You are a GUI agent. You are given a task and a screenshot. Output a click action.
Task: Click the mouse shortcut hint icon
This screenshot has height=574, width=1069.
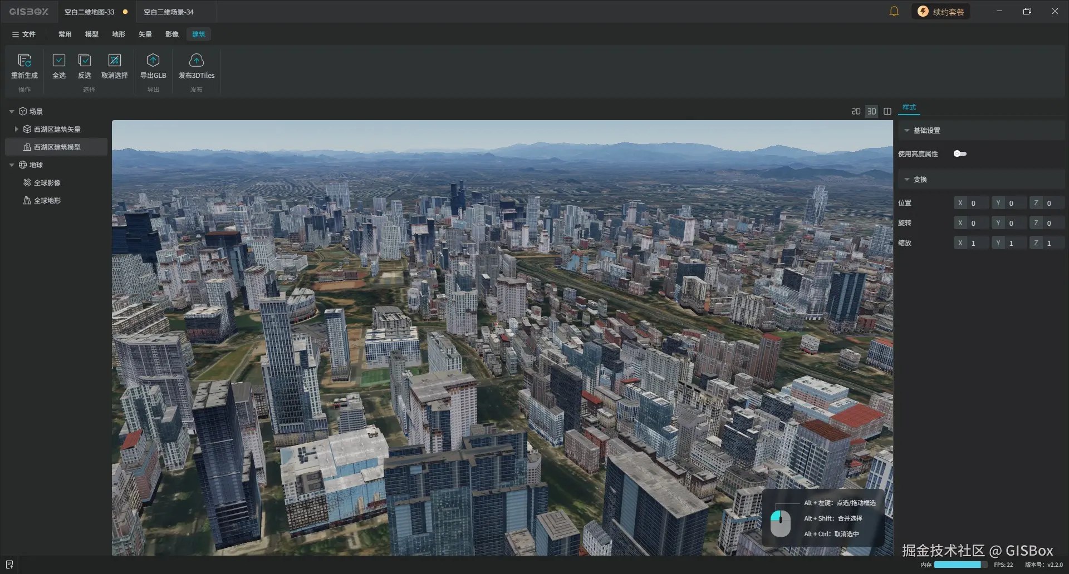coord(781,523)
